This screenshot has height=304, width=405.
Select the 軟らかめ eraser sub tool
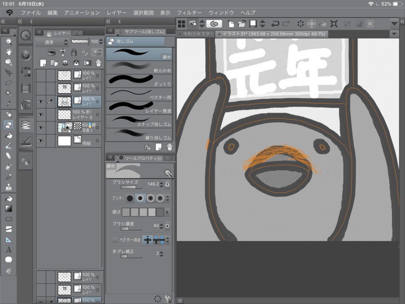[139, 67]
